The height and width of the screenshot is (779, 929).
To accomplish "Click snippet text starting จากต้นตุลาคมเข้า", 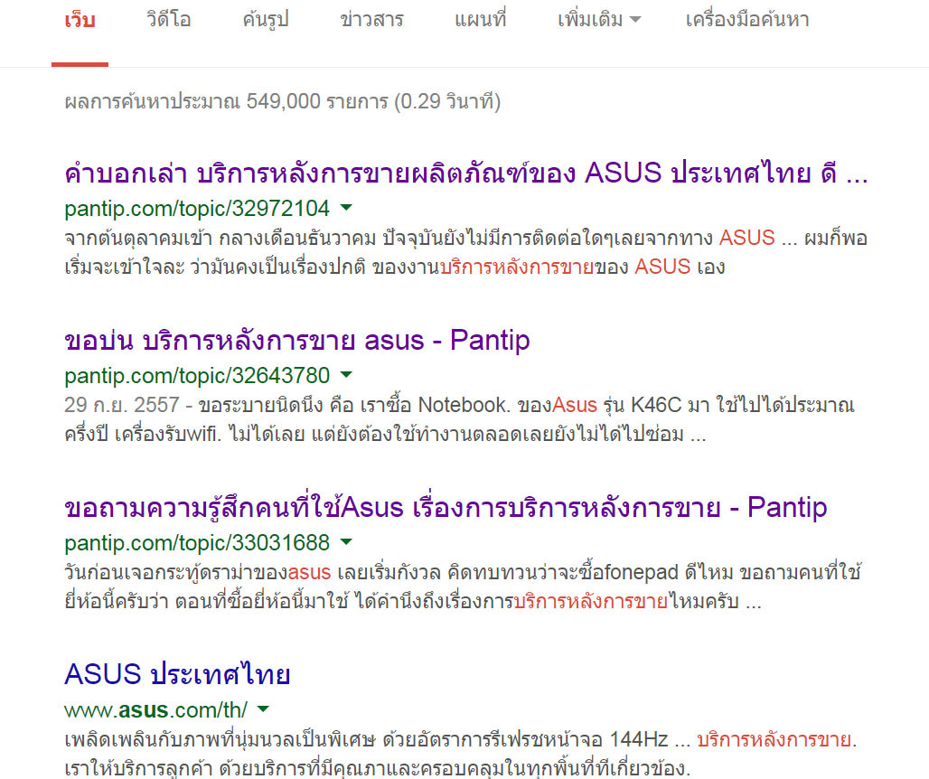I will [x=465, y=252].
